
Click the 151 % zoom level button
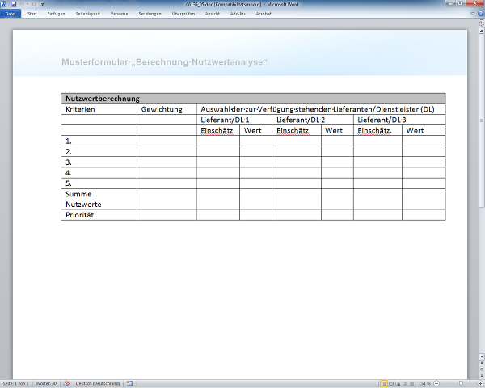424,383
